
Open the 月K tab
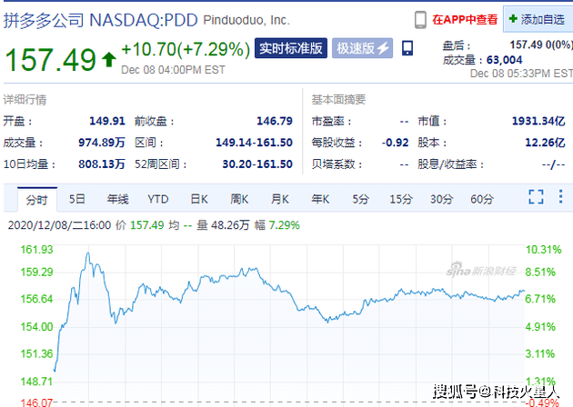(x=280, y=199)
